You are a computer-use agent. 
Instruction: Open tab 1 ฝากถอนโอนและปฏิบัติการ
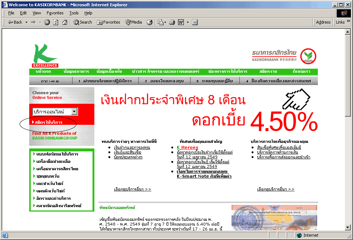(105, 81)
